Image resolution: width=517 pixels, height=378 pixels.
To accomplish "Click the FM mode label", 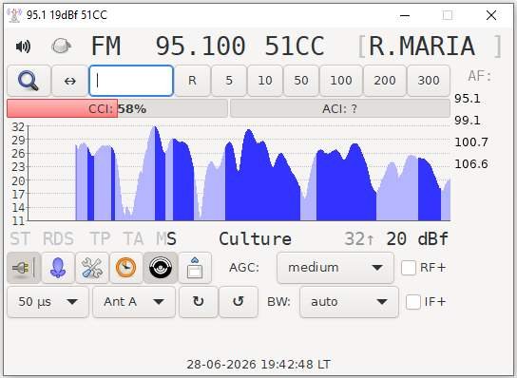I will [x=105, y=47].
